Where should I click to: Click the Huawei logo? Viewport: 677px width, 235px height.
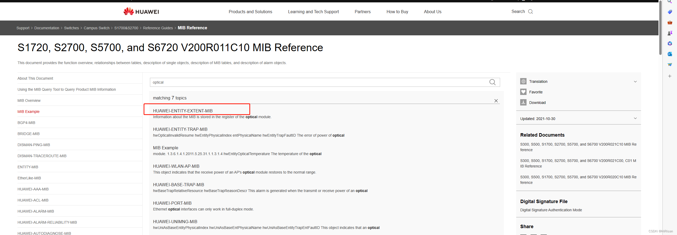pyautogui.click(x=141, y=11)
